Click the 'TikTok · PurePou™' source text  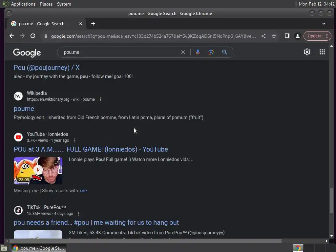(x=46, y=207)
